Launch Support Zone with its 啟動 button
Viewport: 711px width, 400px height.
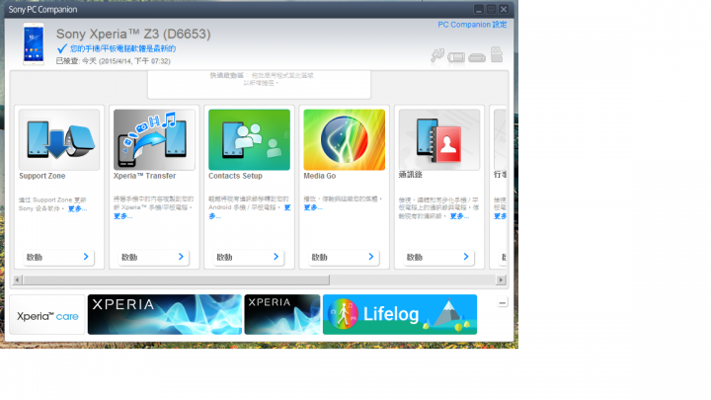coord(58,257)
